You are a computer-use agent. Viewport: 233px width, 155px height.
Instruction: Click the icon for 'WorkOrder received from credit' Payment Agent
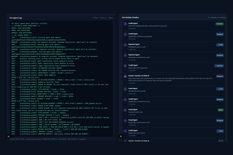tap(125, 55)
